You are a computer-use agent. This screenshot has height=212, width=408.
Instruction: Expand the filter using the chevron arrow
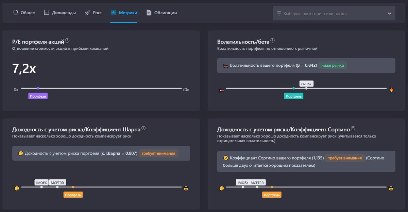[x=390, y=14]
